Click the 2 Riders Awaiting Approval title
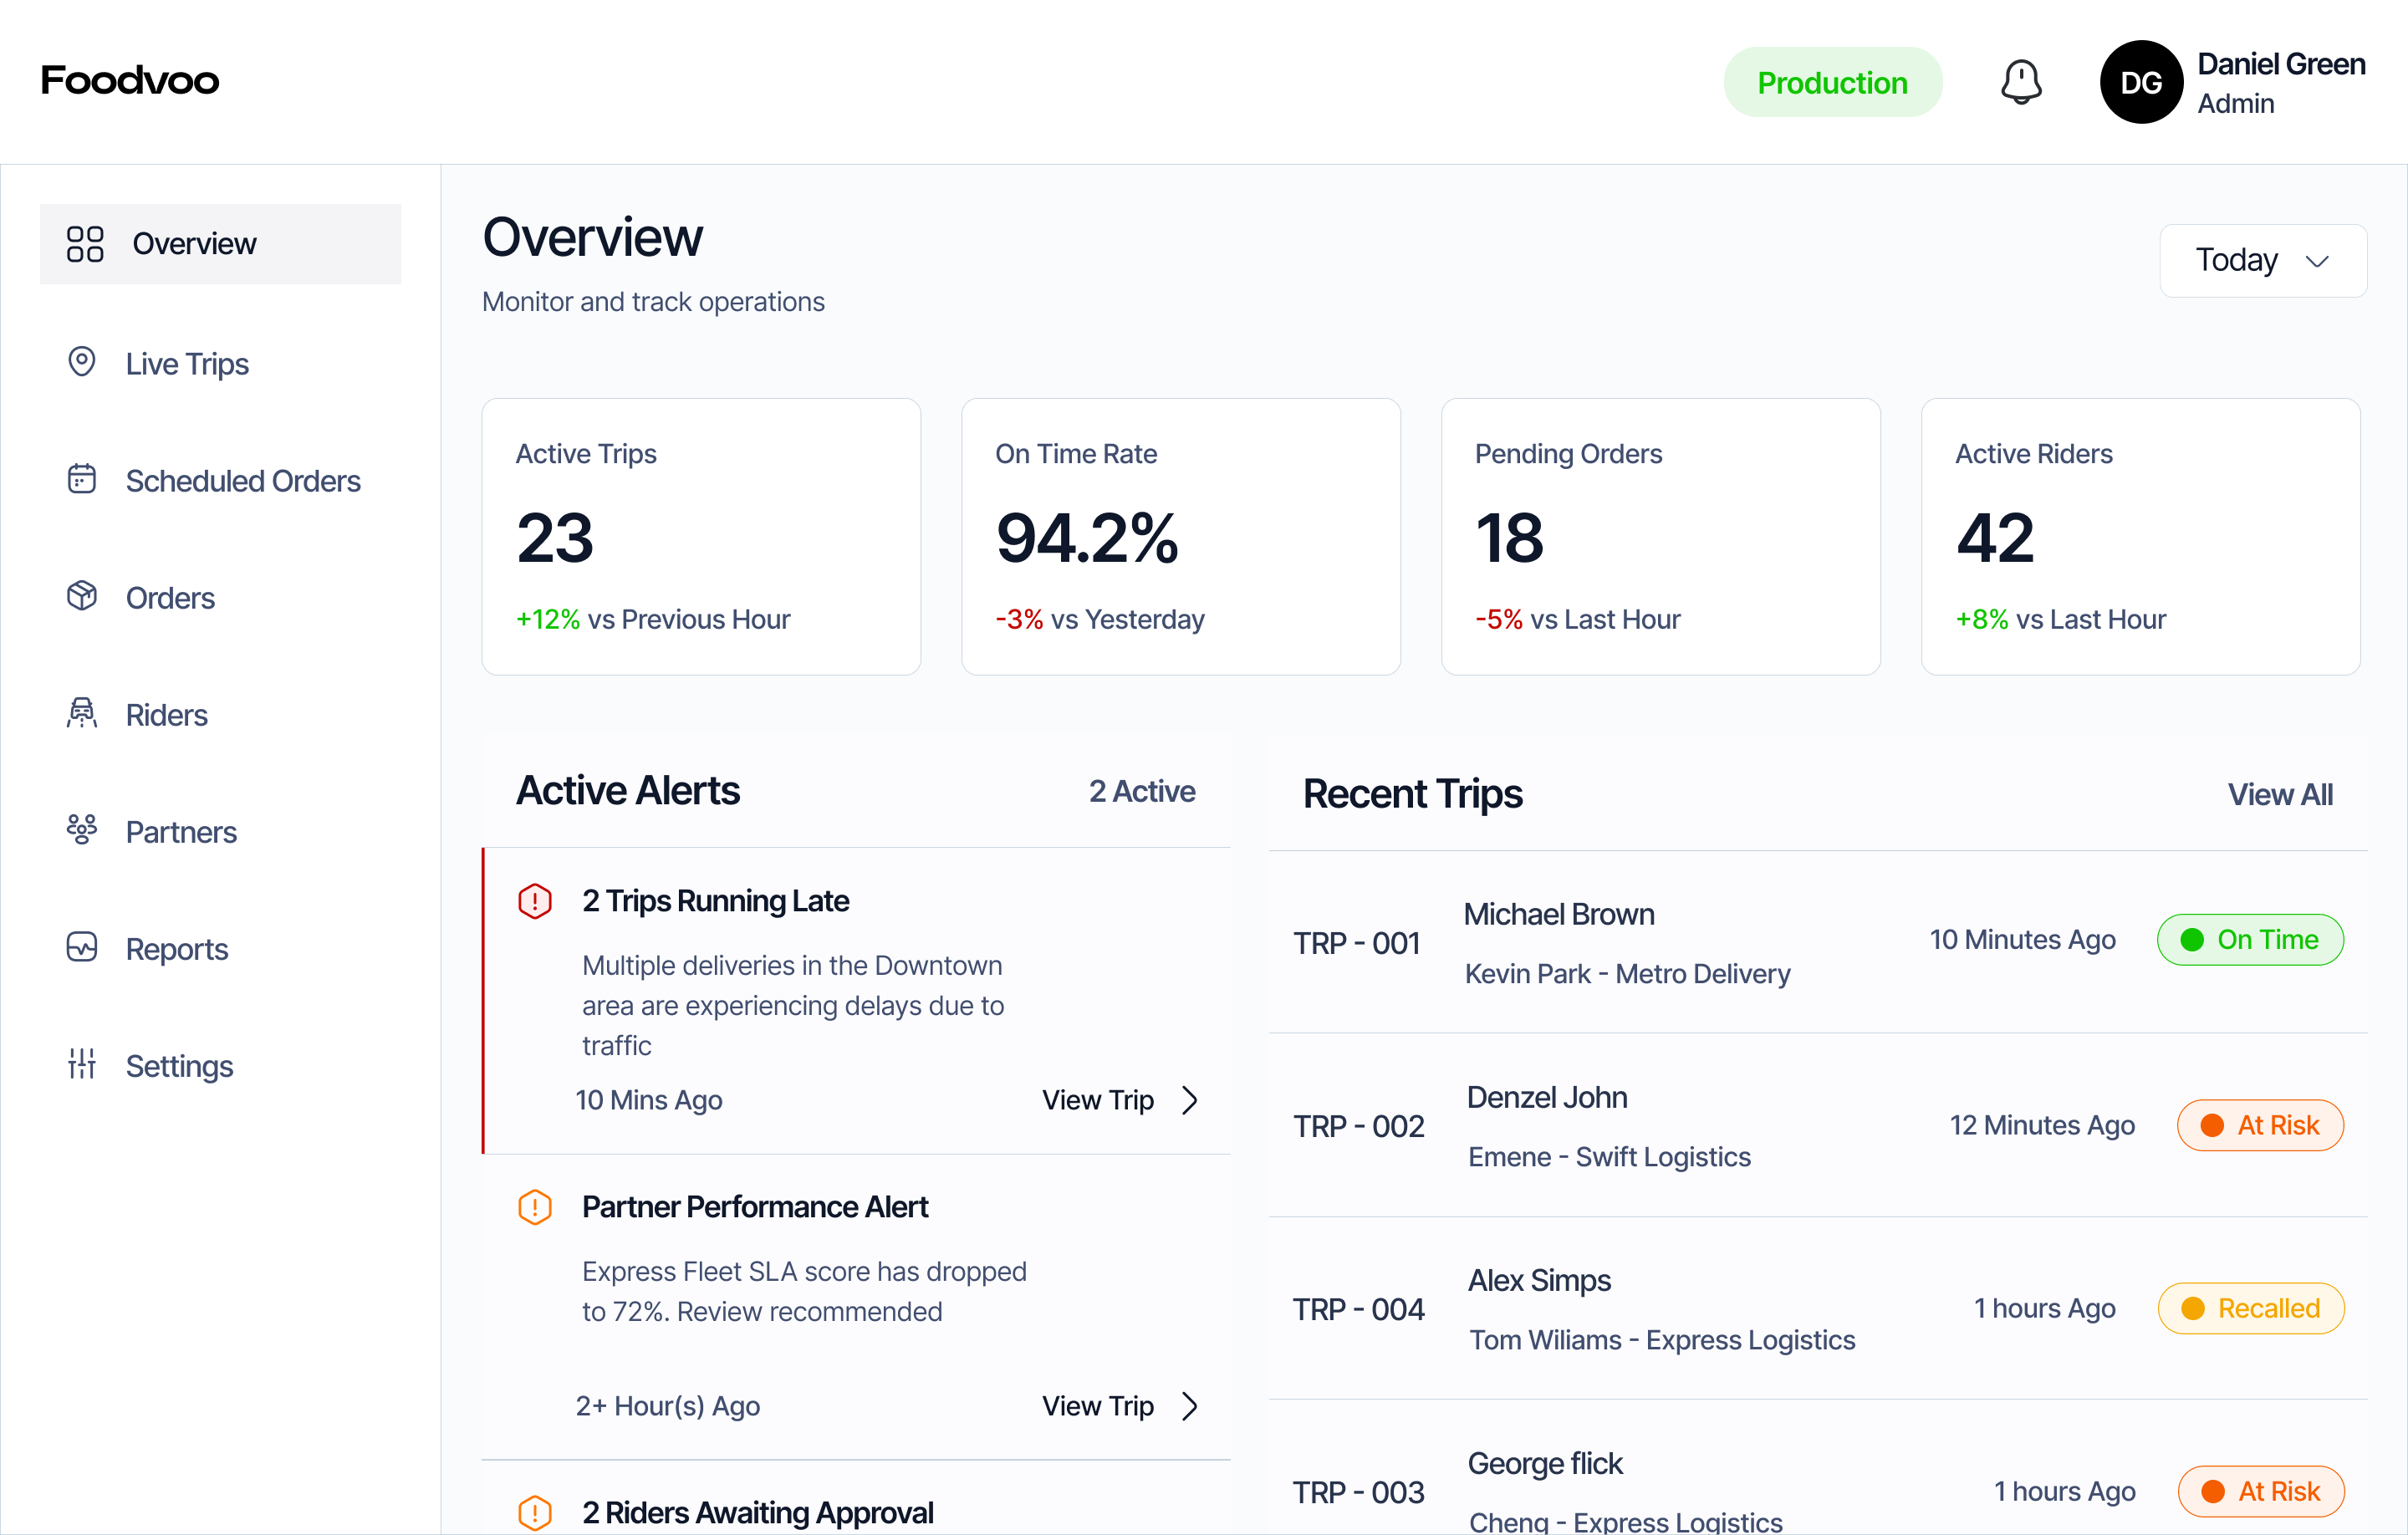Screen dimensions: 2408x1535 [x=758, y=1513]
